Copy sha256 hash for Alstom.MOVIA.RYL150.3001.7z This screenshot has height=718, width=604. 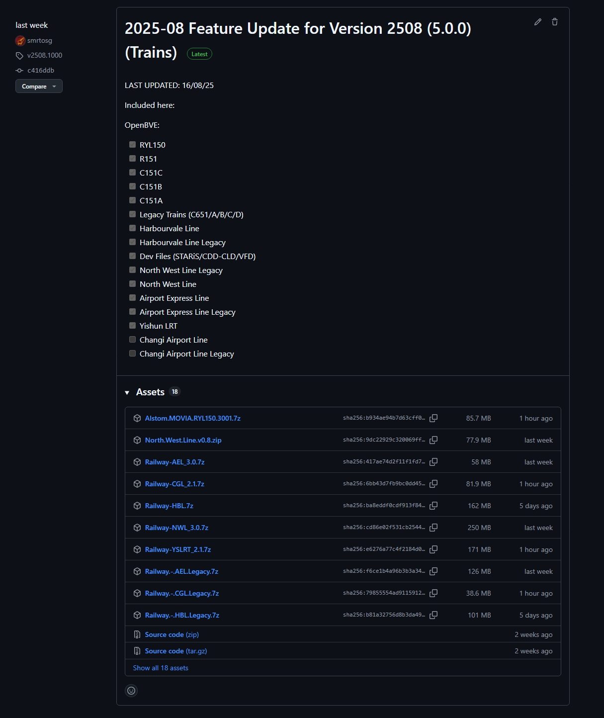click(433, 418)
